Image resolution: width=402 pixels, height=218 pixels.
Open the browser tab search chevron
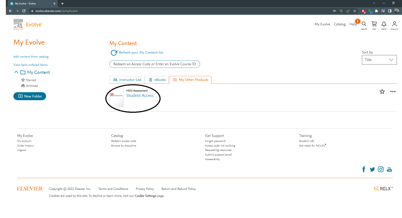pos(374,3)
